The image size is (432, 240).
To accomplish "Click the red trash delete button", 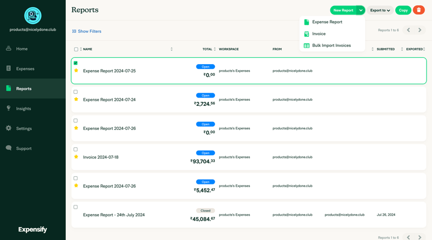I will (x=419, y=10).
